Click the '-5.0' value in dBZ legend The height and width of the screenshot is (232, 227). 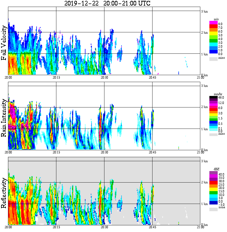(221, 205)
